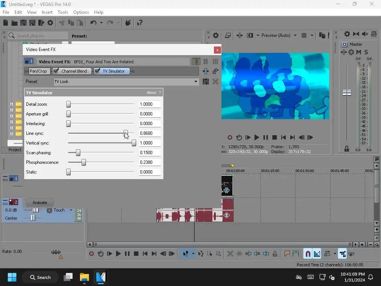Screen dimensions: 381x286
Task: Open the Auto Ripple dropdown arrow
Action: coord(335,254)
